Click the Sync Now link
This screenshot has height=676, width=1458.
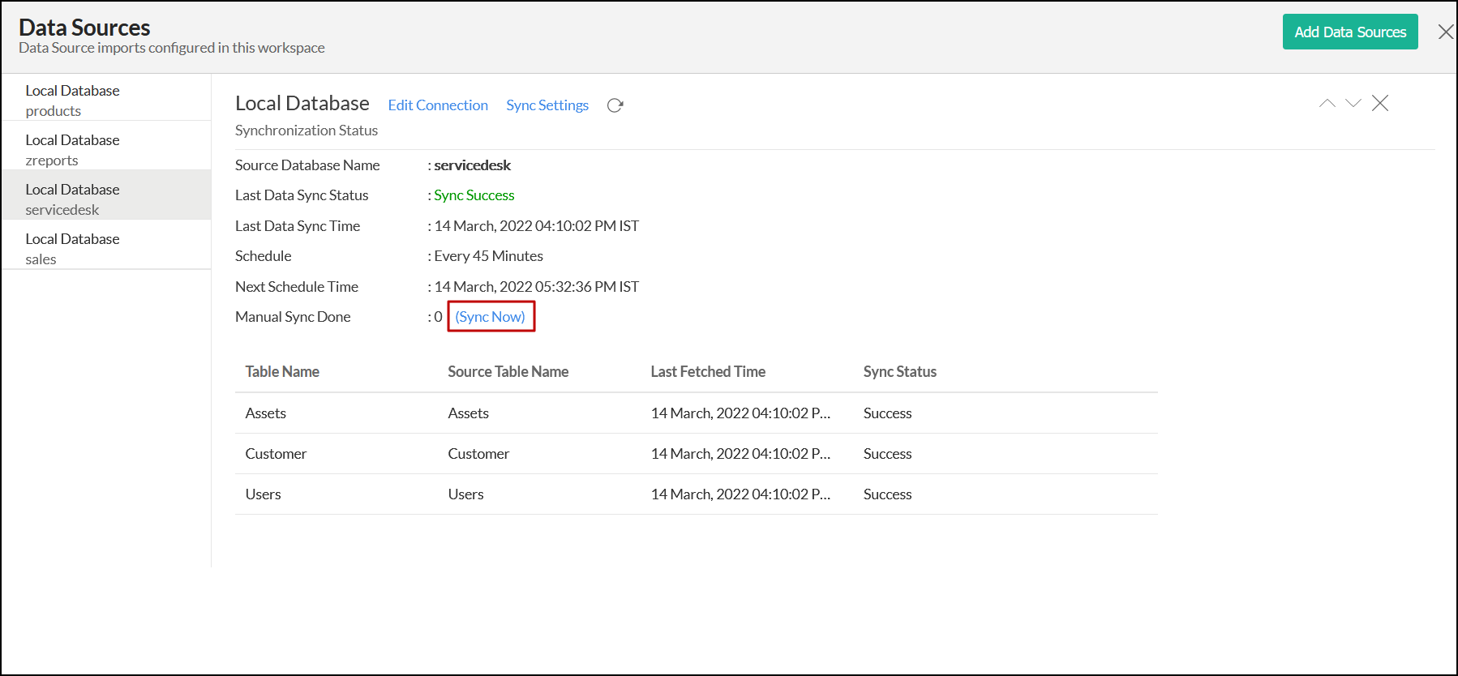coord(491,317)
